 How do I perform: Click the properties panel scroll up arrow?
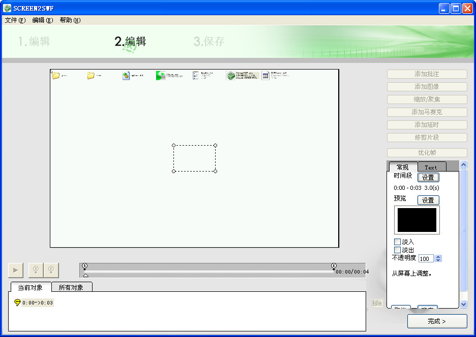tap(464, 164)
